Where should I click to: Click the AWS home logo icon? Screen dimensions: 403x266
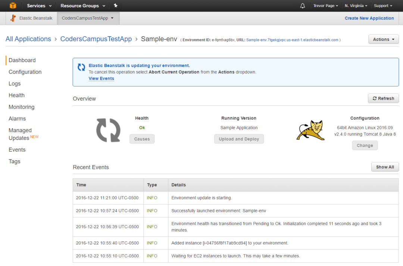pyautogui.click(x=14, y=6)
